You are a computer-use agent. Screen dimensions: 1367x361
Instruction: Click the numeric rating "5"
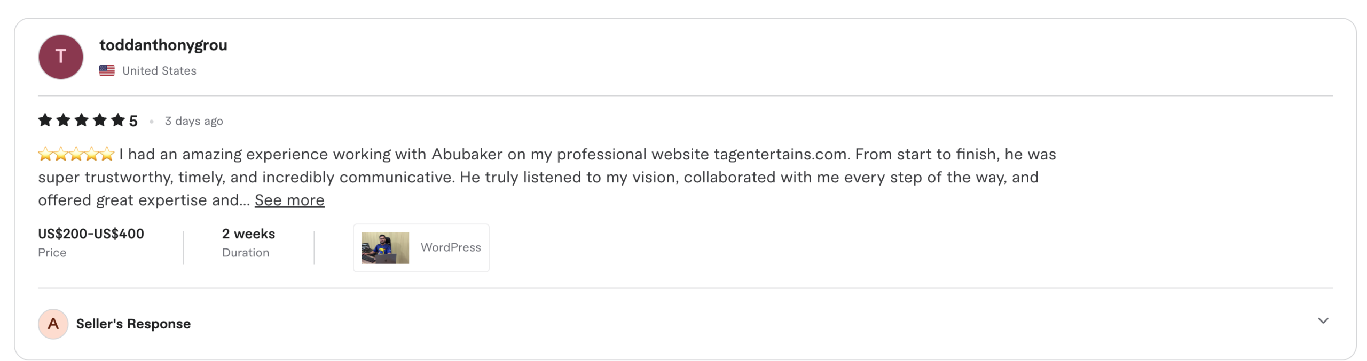[133, 122]
